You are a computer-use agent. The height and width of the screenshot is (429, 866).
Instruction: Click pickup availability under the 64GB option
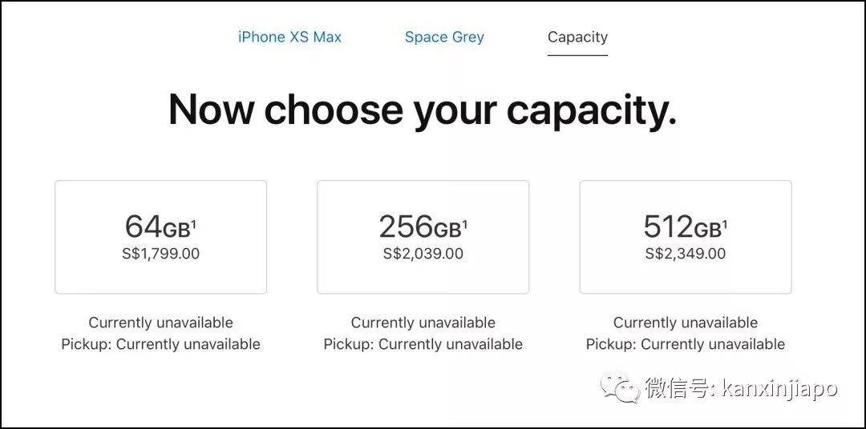(160, 344)
